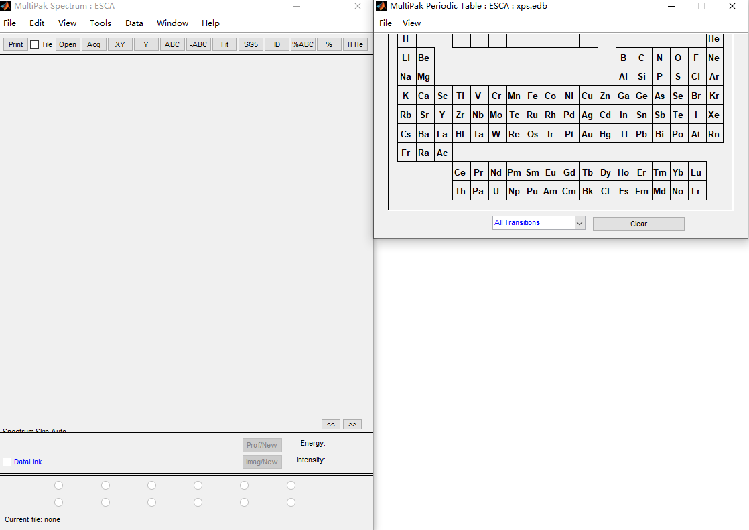Select the first radio button in top row
The width and height of the screenshot is (749, 530).
click(59, 485)
